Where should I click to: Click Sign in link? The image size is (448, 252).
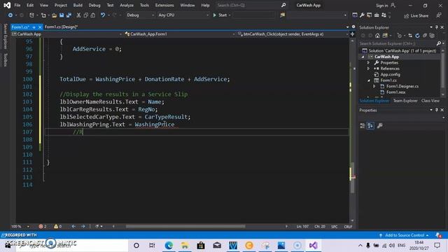point(381,6)
